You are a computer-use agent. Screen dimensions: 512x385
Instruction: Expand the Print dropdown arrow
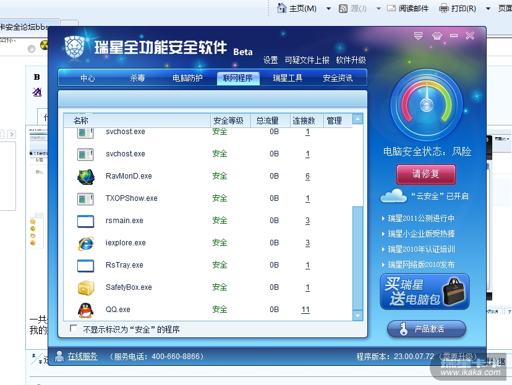pos(488,9)
